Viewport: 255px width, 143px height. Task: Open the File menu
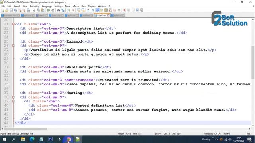3,6
